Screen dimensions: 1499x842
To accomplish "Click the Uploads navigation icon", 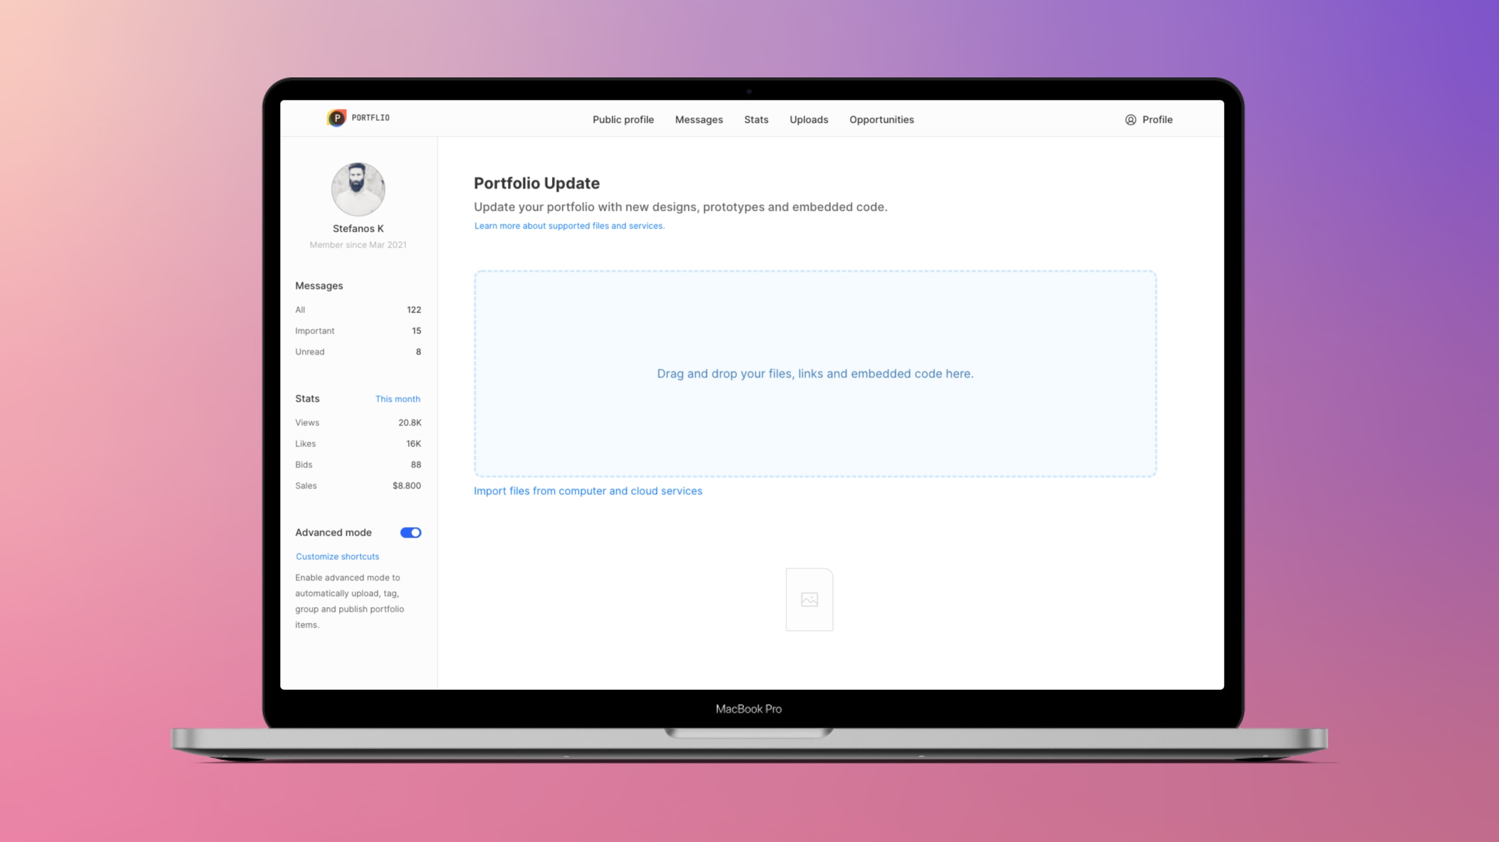I will (808, 119).
